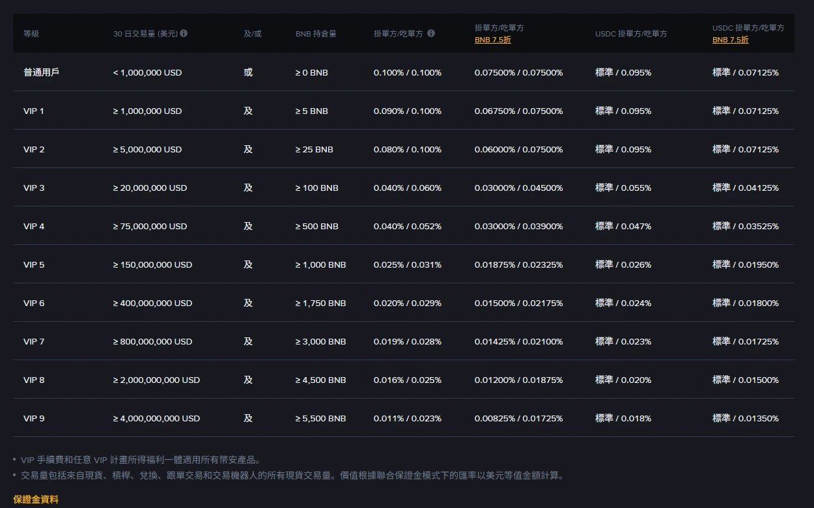Click the '≥ 800,000,000 USD' volume cell
The height and width of the screenshot is (508, 814).
pos(152,341)
